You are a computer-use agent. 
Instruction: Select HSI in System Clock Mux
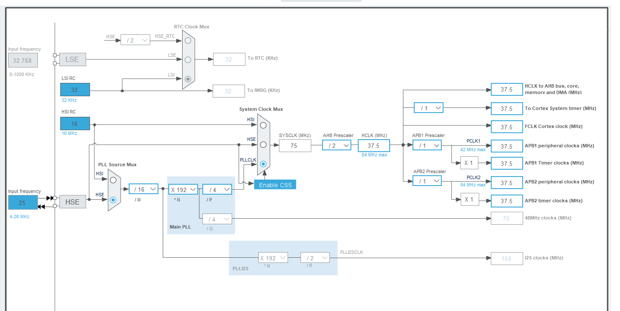[x=263, y=125]
